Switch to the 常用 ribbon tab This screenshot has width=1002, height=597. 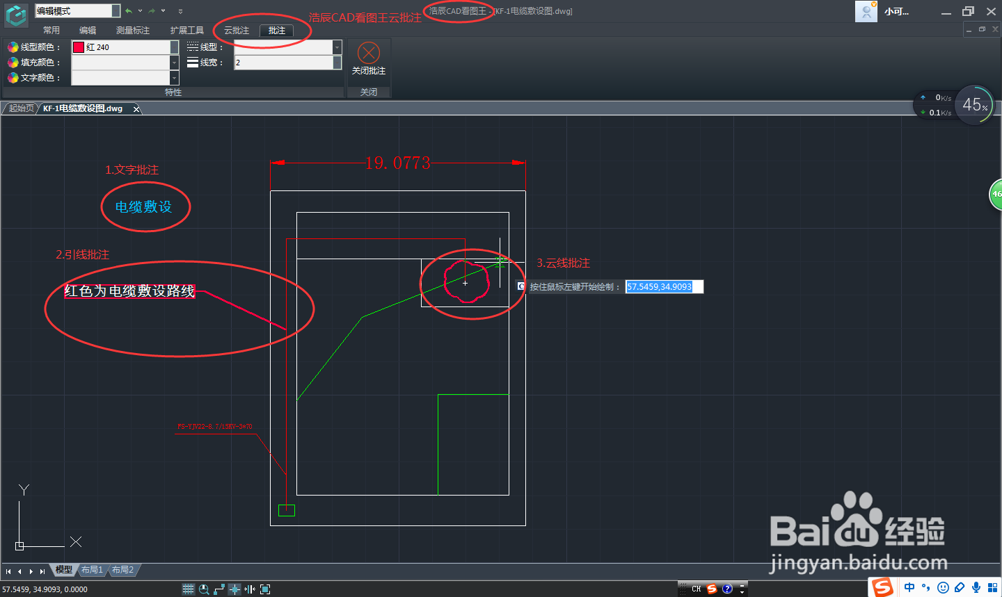tap(51, 31)
